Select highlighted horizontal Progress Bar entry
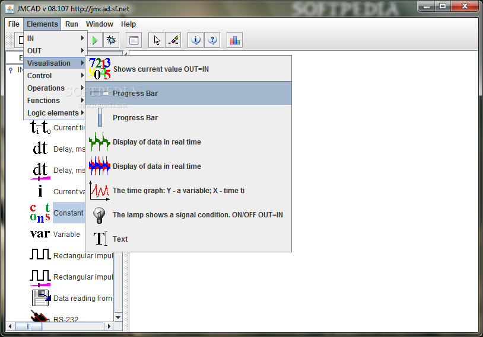This screenshot has width=483, height=337. (189, 93)
